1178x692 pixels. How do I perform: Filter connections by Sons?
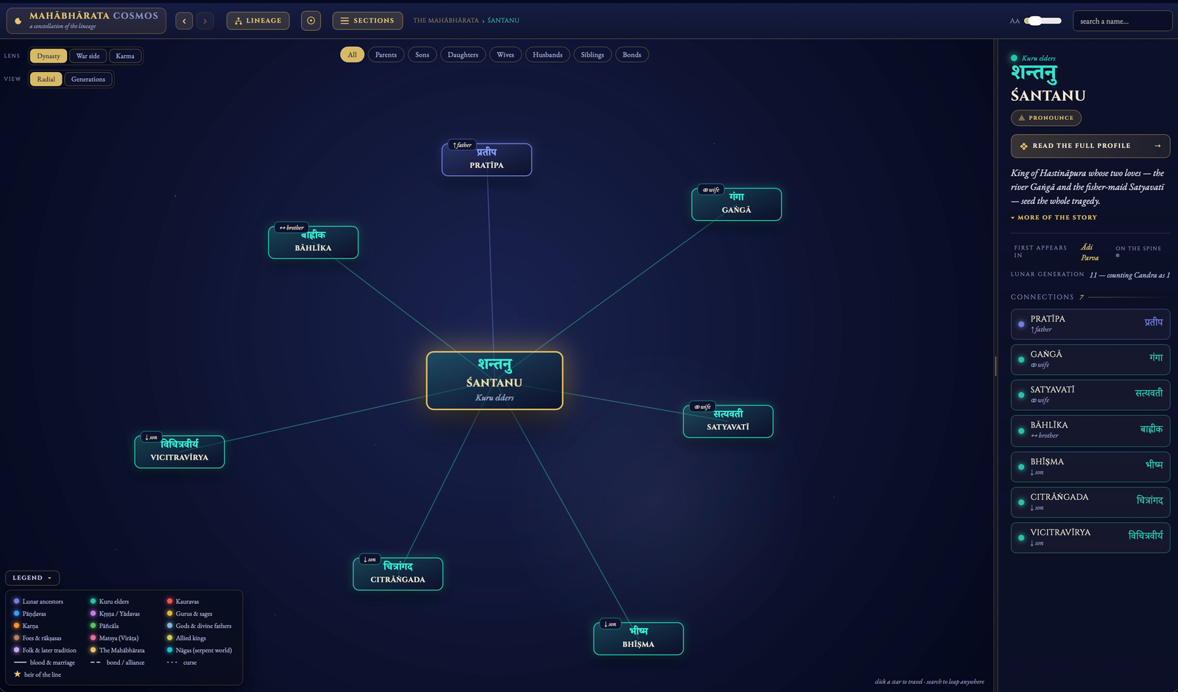422,54
